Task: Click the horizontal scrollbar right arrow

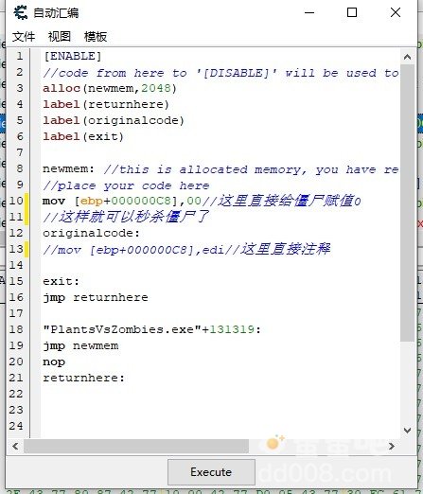Action: pyautogui.click(x=392, y=446)
